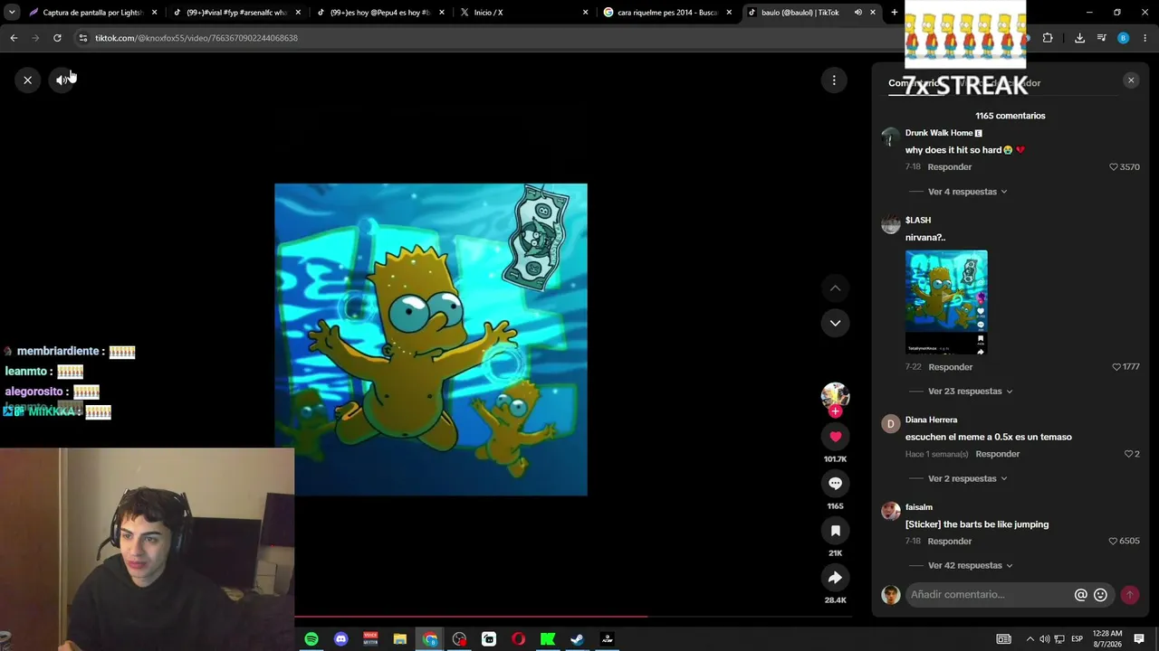Expand 4 replies under Drunk Walk Home
This screenshot has height=651, width=1159.
(967, 192)
